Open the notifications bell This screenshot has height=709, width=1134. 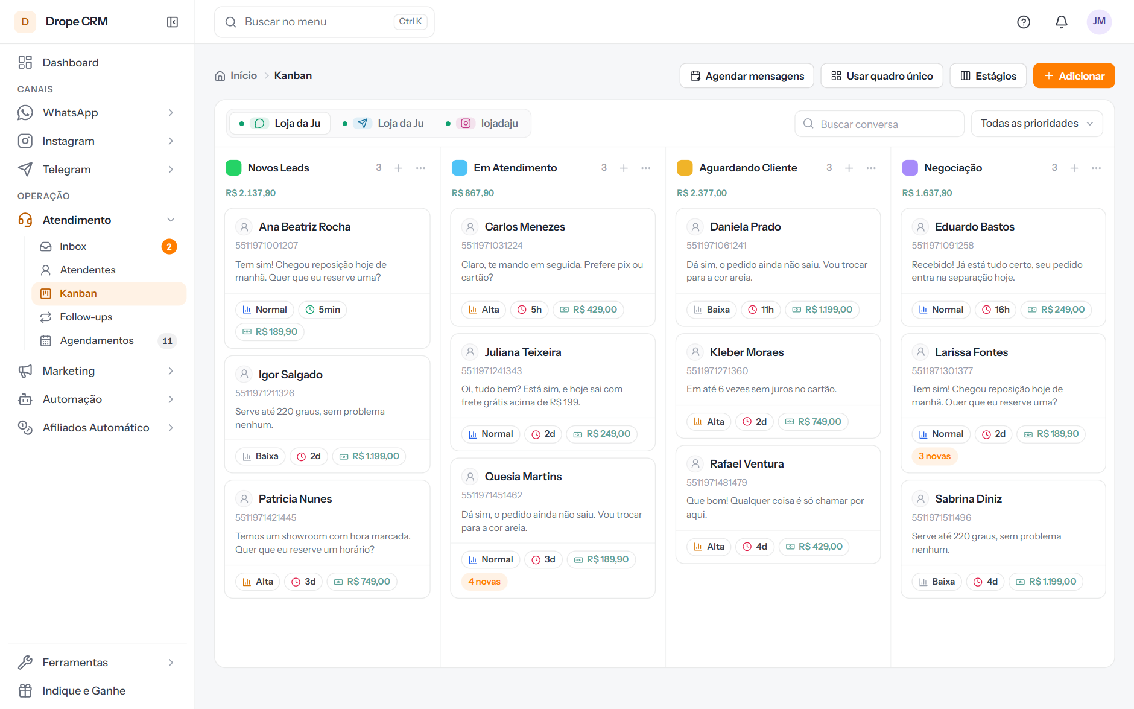1062,22
